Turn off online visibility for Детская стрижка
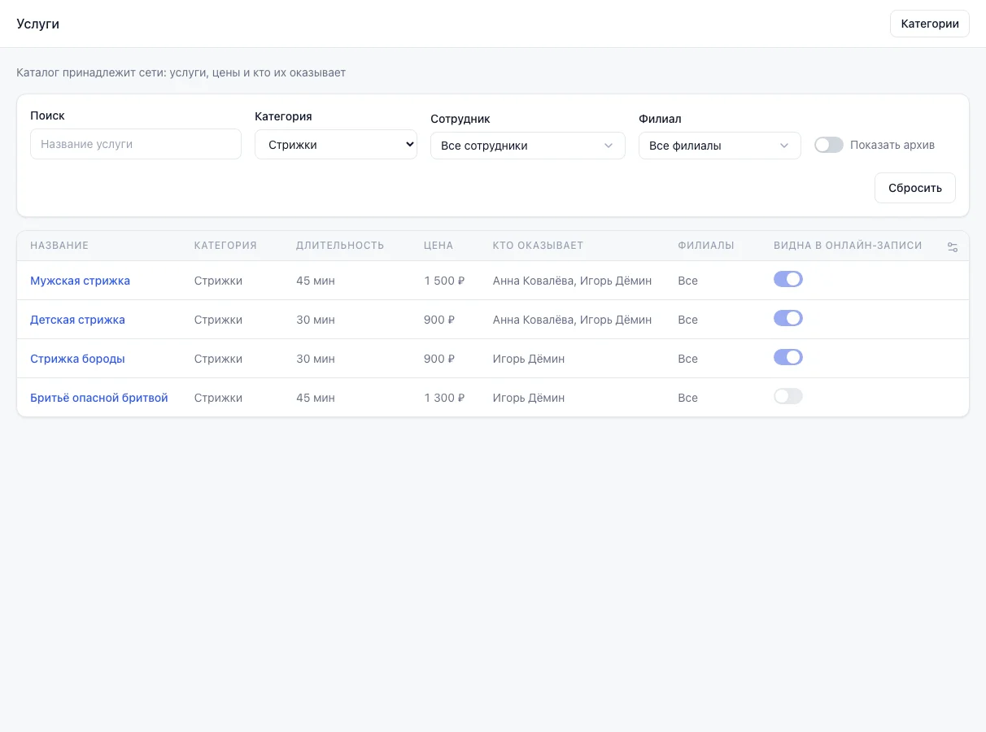986x732 pixels. tap(788, 318)
